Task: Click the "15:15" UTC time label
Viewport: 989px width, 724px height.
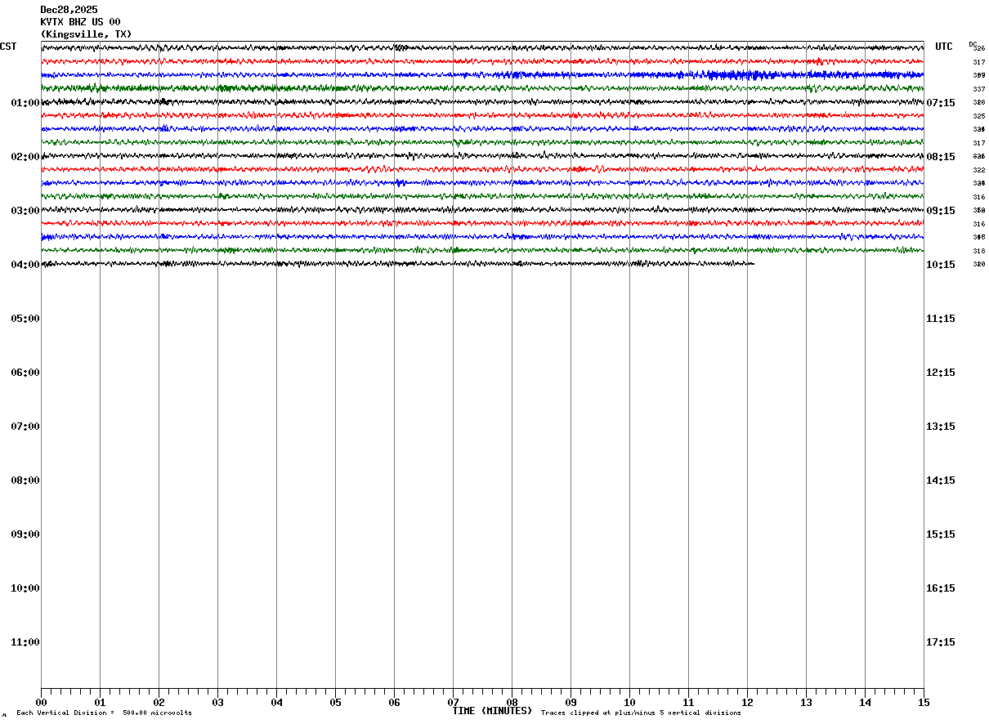Action: tap(941, 534)
